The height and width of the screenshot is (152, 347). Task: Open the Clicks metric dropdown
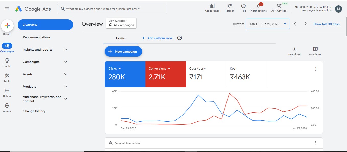pos(119,69)
